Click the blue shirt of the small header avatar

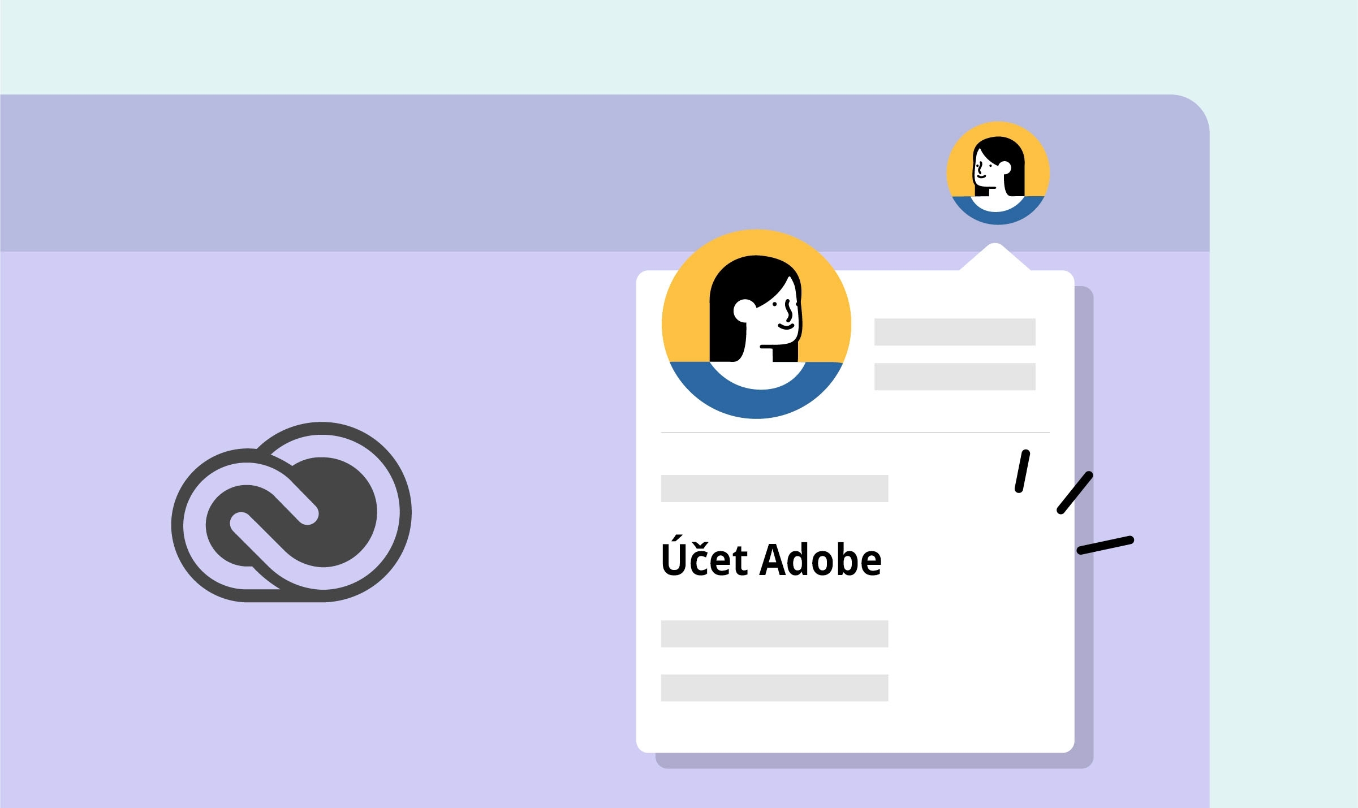point(998,218)
